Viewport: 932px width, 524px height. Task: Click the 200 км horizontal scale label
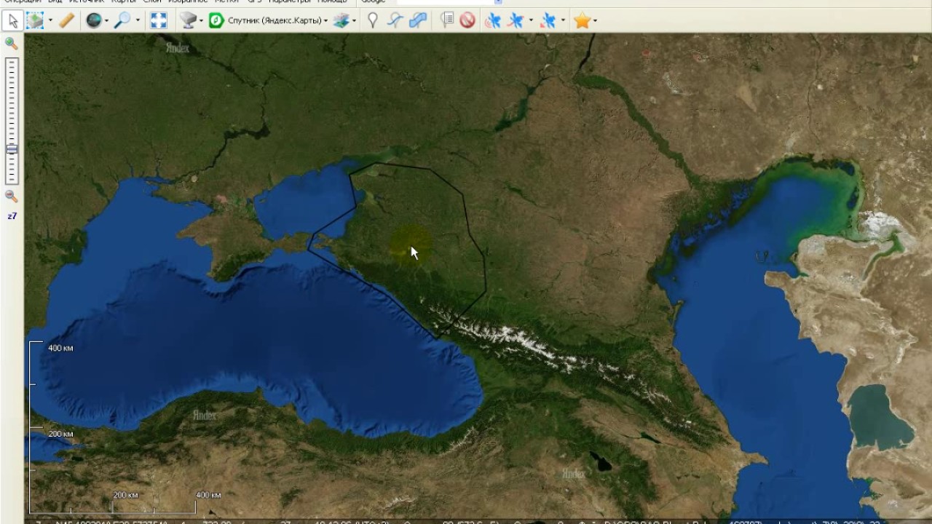coord(126,495)
